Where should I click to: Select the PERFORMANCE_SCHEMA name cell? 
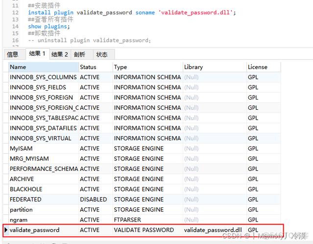[x=44, y=169]
